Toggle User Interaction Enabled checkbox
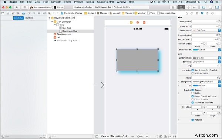This screenshot has width=222, height=139. point(192,70)
